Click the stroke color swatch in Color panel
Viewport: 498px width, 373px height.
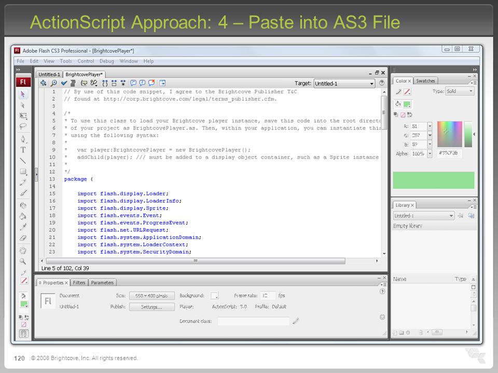(407, 92)
